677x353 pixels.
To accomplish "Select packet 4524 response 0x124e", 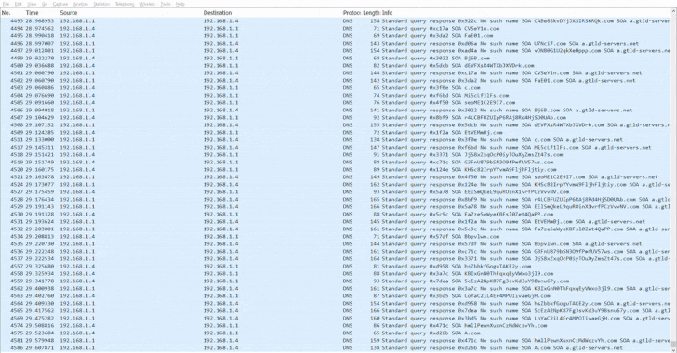I will (336, 184).
